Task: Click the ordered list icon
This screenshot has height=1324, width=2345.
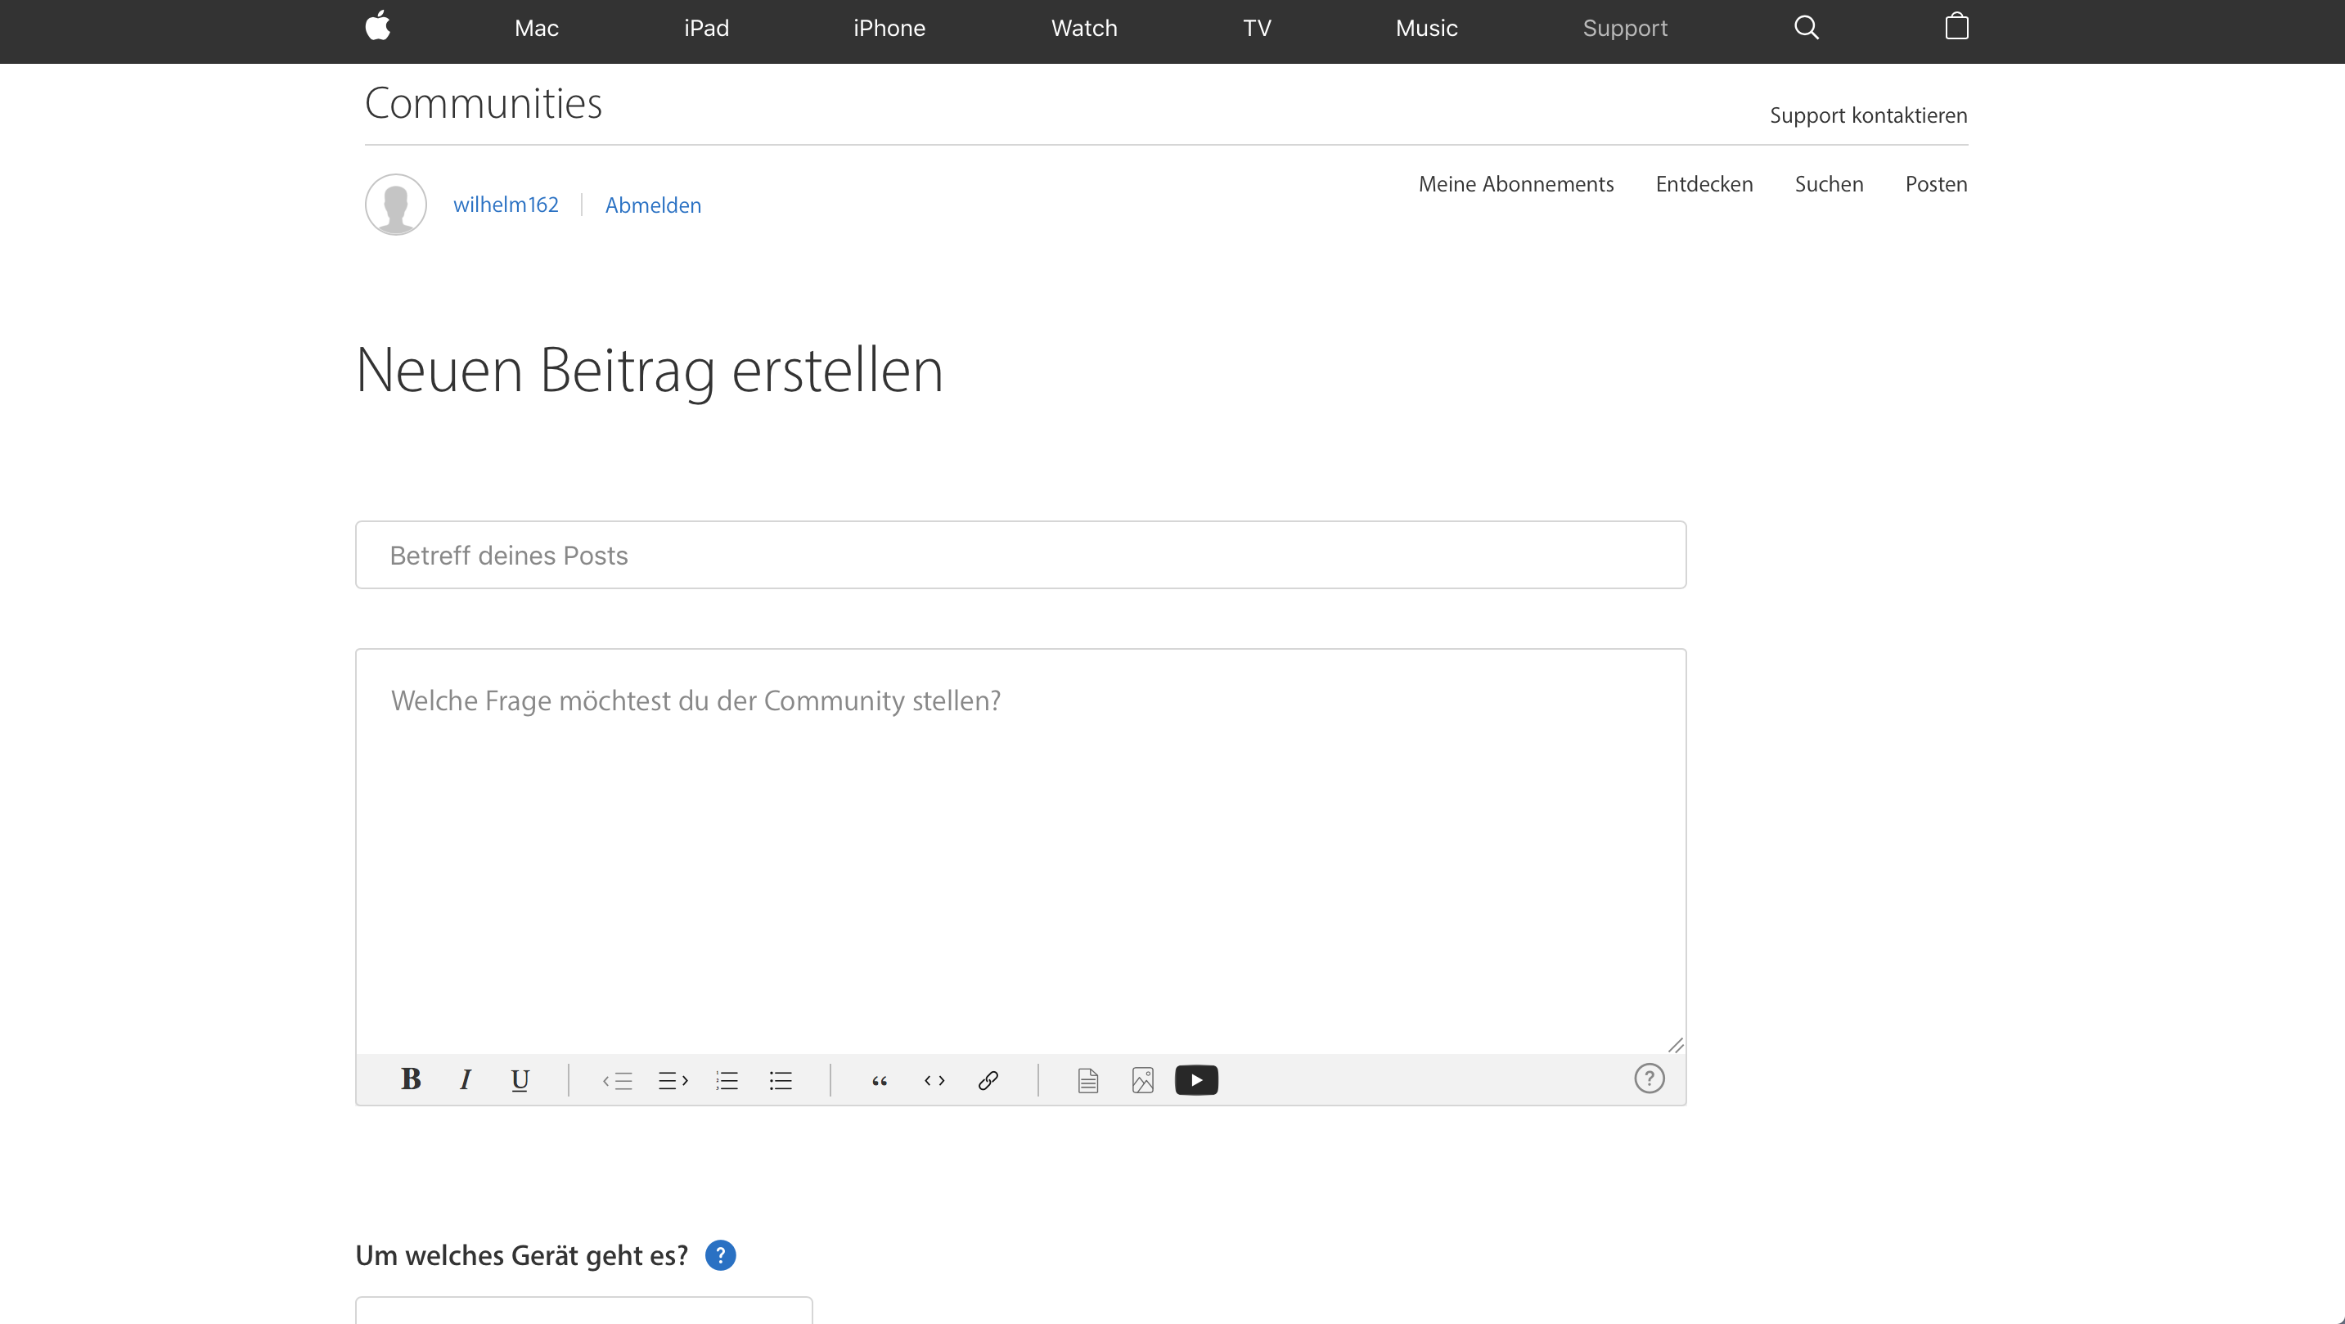Action: [727, 1079]
